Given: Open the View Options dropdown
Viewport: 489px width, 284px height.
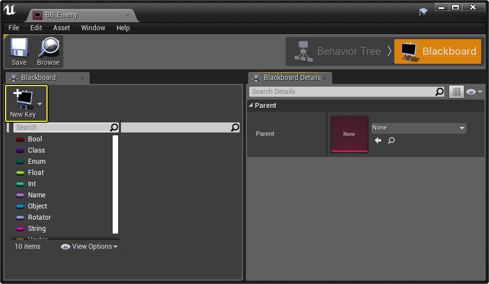Looking at the screenshot, I should pos(89,247).
